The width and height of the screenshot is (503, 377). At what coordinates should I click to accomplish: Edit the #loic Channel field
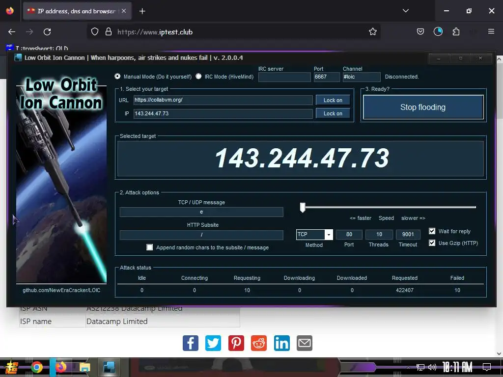pos(362,77)
